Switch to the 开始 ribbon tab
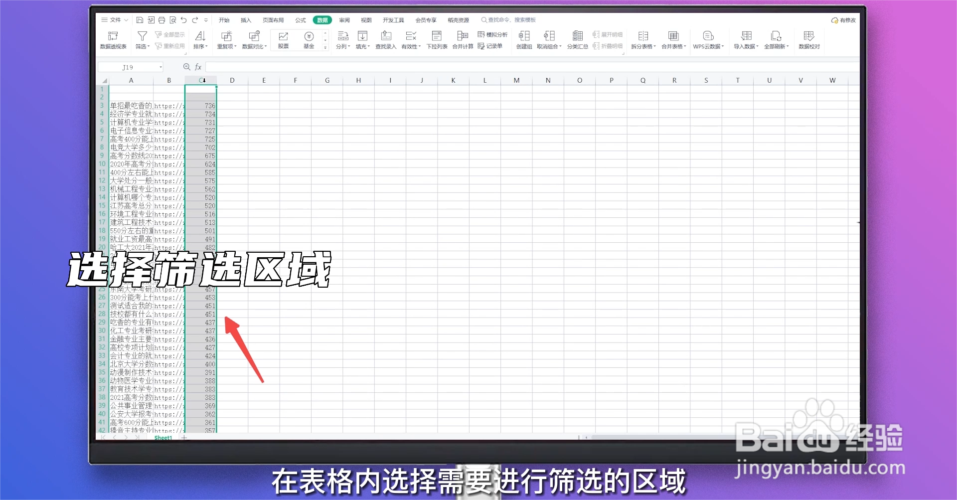 pyautogui.click(x=224, y=20)
